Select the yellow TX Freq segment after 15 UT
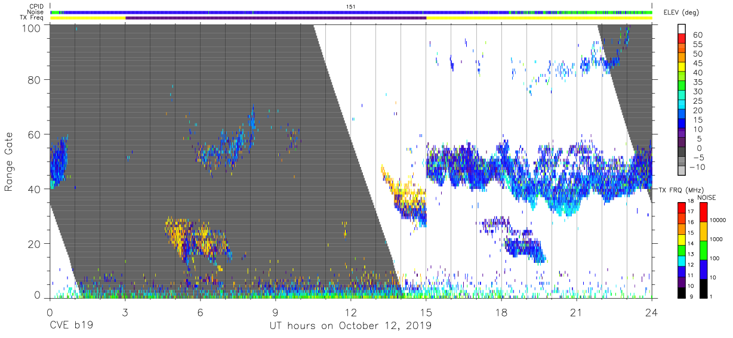Image resolution: width=733 pixels, height=338 pixels. [x=539, y=18]
